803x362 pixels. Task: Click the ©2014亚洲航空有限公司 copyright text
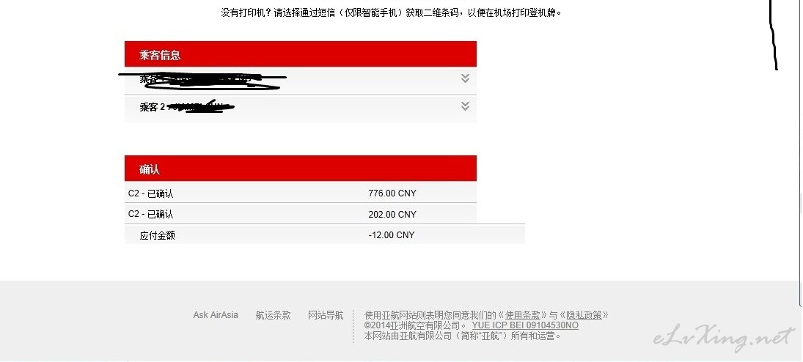tap(415, 325)
